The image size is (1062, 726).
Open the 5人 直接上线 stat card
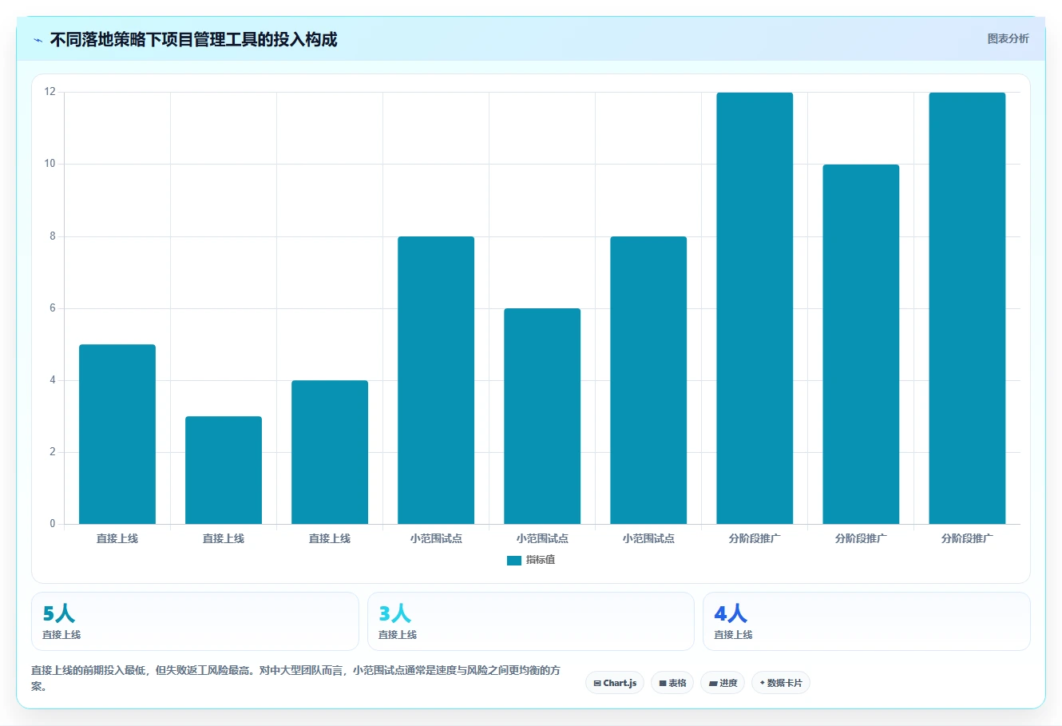click(x=195, y=621)
